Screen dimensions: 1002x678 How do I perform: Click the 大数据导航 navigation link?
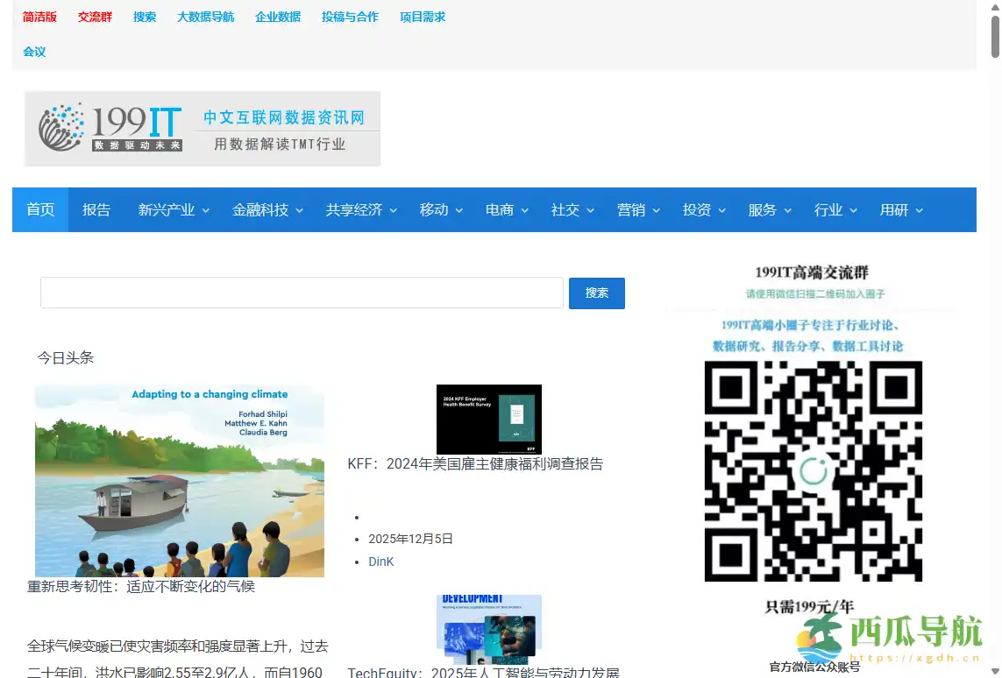coord(205,16)
